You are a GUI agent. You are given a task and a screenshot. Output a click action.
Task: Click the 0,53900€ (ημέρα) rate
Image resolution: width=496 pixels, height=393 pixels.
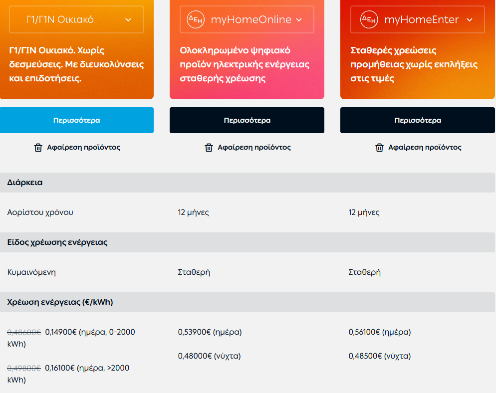pyautogui.click(x=210, y=332)
